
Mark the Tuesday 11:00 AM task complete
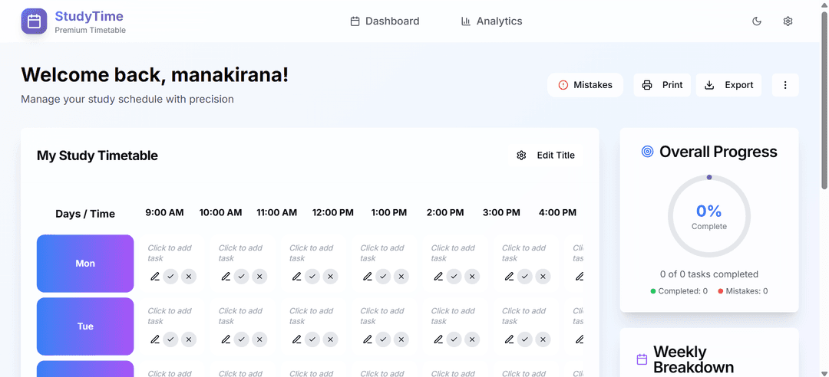(x=312, y=339)
